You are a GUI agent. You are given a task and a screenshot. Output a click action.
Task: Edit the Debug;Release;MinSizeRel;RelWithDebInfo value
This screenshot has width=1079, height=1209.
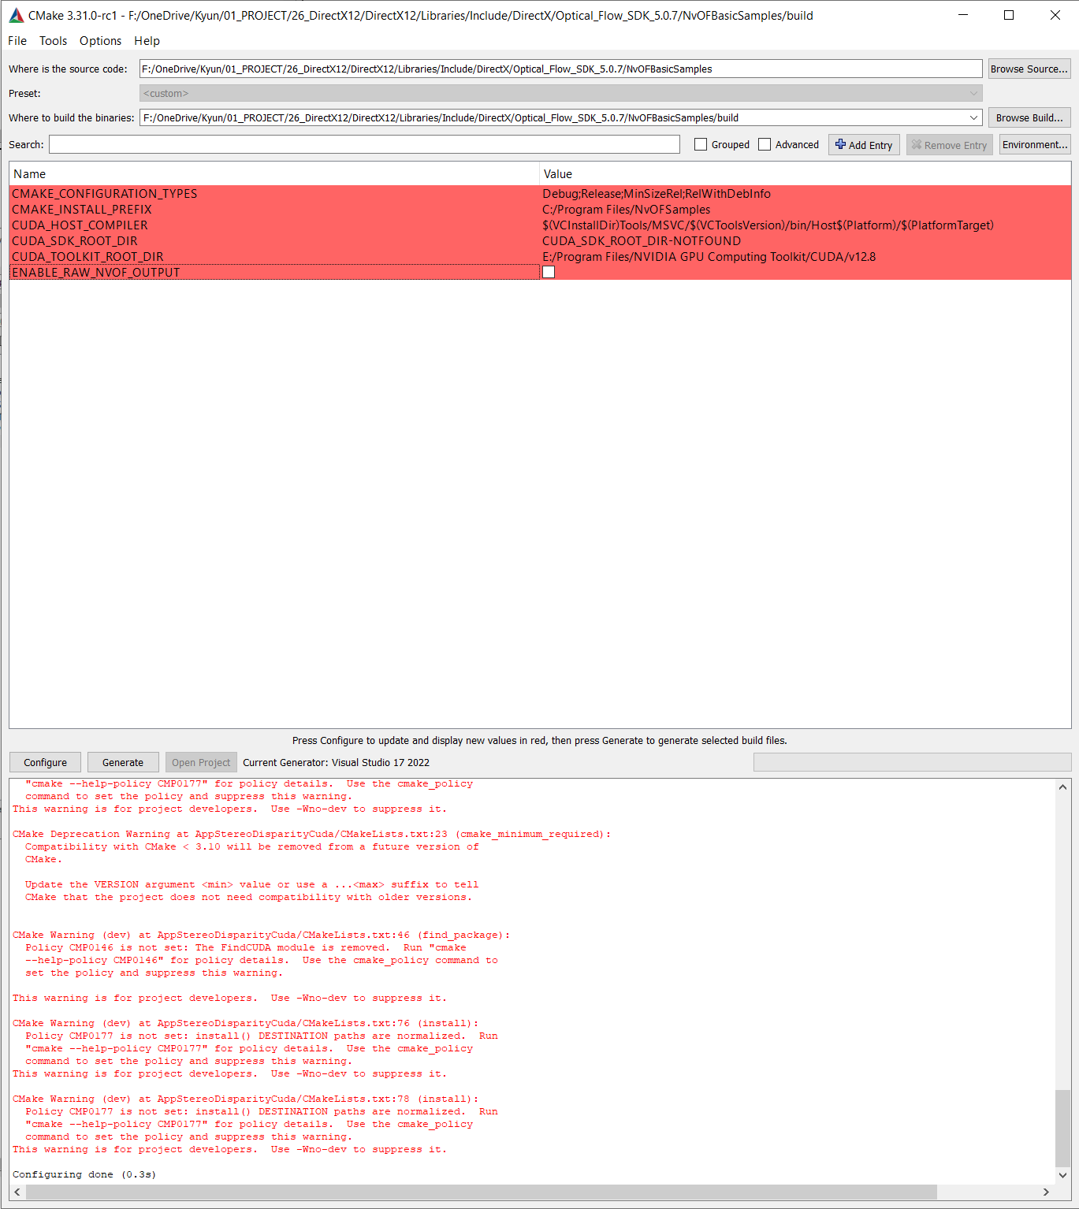805,193
